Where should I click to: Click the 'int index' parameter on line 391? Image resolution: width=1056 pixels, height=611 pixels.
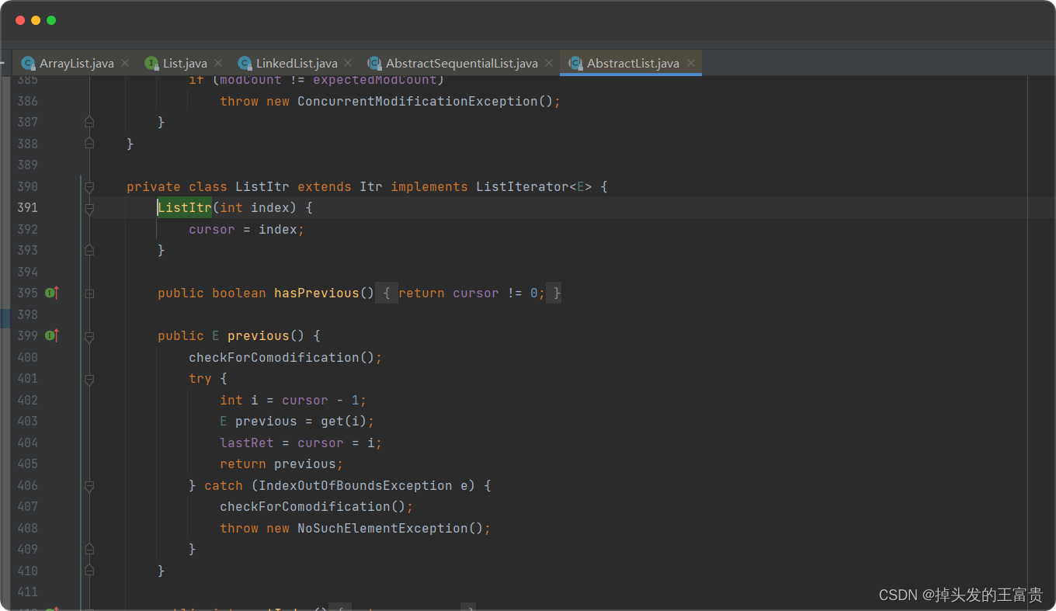255,207
